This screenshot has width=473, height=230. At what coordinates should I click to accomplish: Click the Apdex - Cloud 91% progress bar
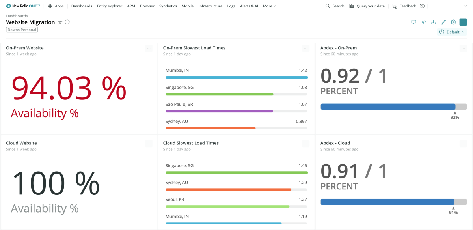(x=393, y=202)
